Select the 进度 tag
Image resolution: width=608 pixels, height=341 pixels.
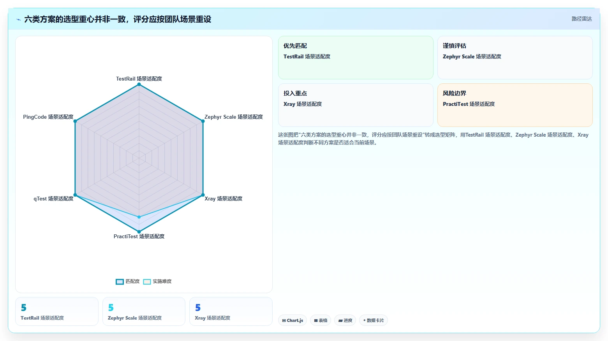pos(345,320)
